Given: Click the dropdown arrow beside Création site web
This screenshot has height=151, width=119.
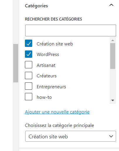Looking at the screenshot, I should coord(111,136).
